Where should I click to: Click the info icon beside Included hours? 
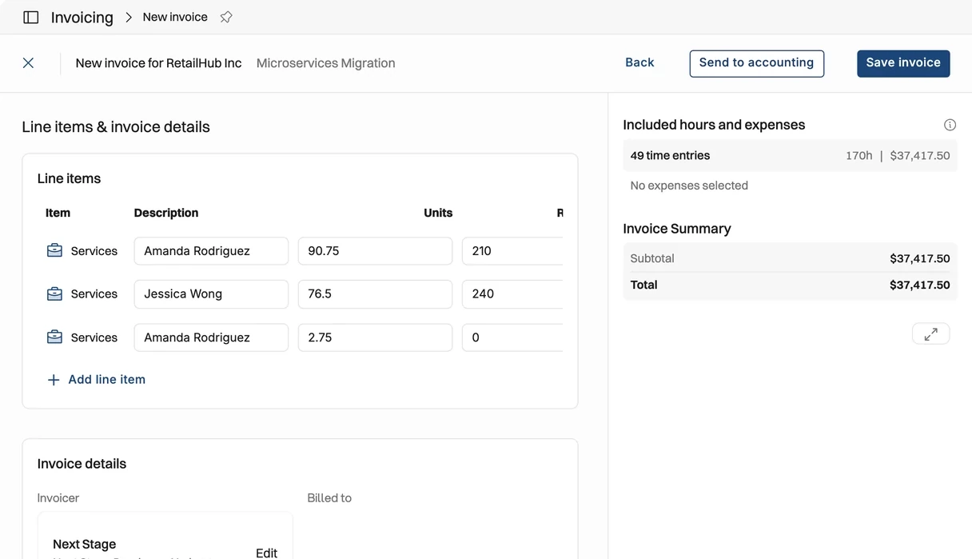pyautogui.click(x=950, y=125)
